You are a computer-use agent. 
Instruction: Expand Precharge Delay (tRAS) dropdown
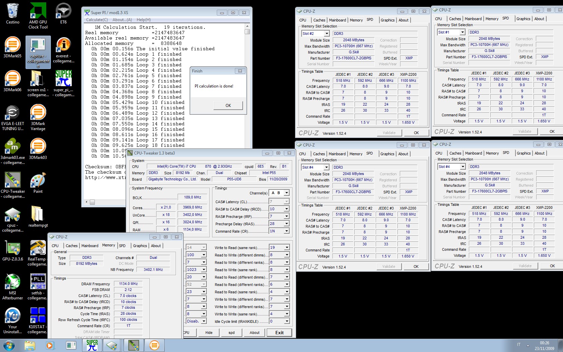coord(287,224)
